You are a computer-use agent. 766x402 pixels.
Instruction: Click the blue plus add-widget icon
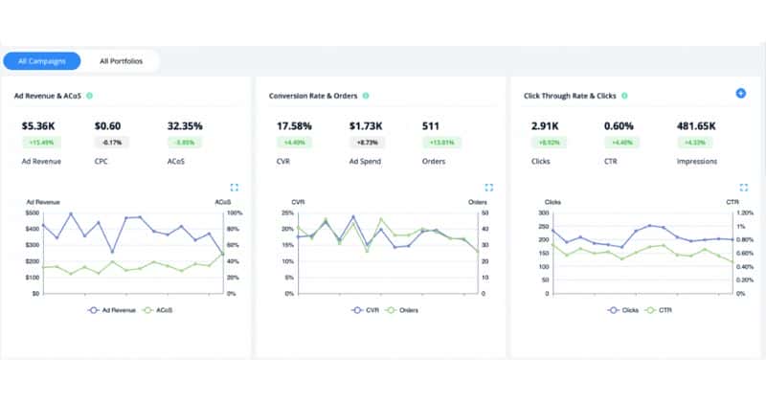point(740,93)
